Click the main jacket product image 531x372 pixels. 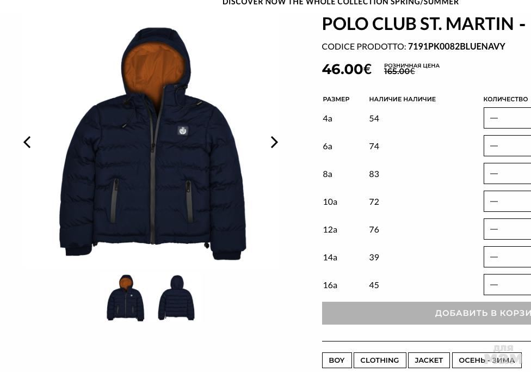(152, 144)
